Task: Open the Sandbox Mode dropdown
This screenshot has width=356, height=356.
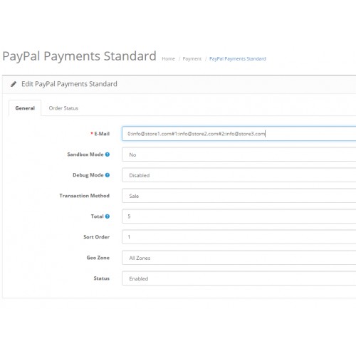Action: point(239,155)
